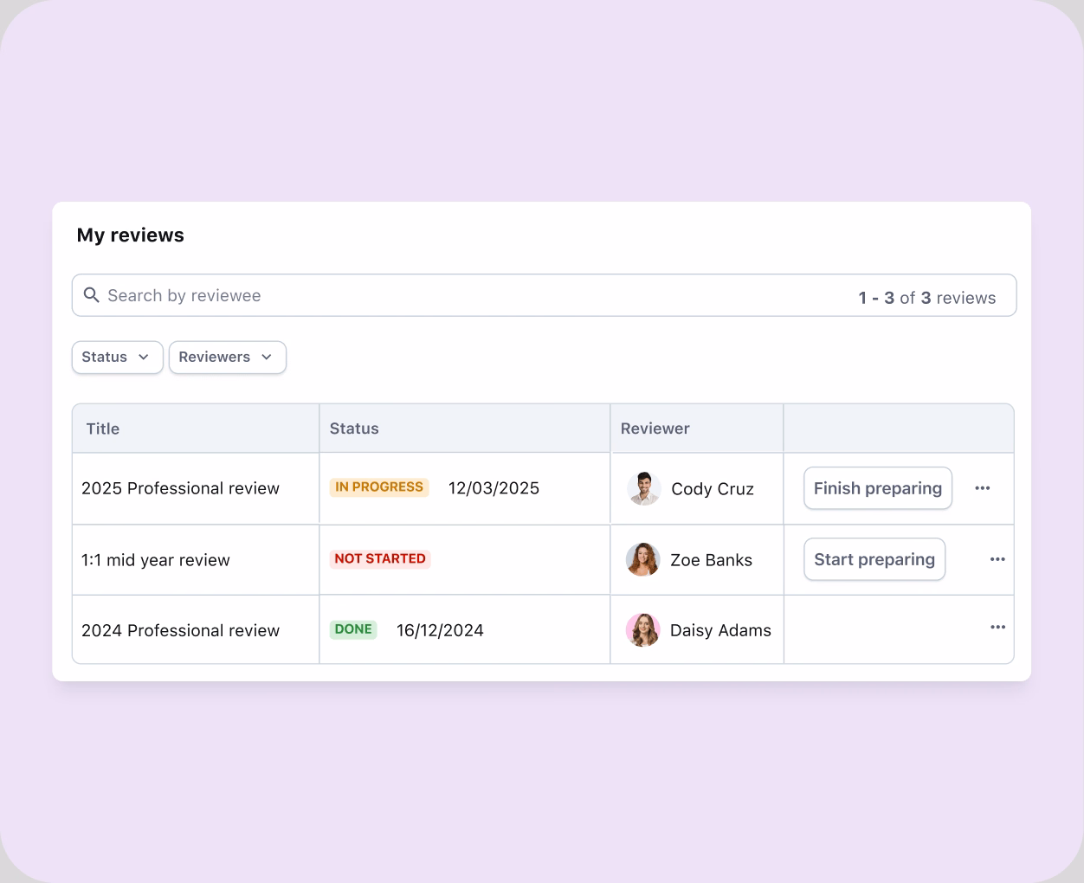1084x883 pixels.
Task: Open the 1:1 mid year review entry
Action: (156, 560)
